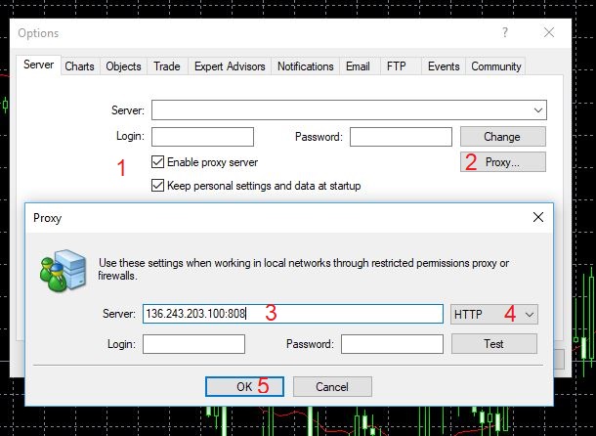
Task: Click the Options Password input field
Action: click(401, 137)
